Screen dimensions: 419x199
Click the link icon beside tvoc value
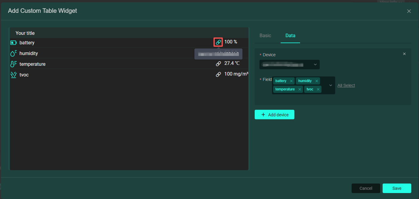pos(218,74)
